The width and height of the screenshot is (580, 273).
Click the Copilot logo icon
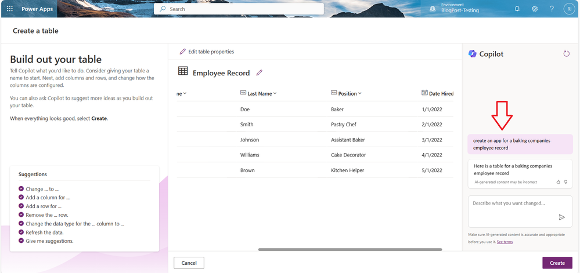tap(473, 54)
